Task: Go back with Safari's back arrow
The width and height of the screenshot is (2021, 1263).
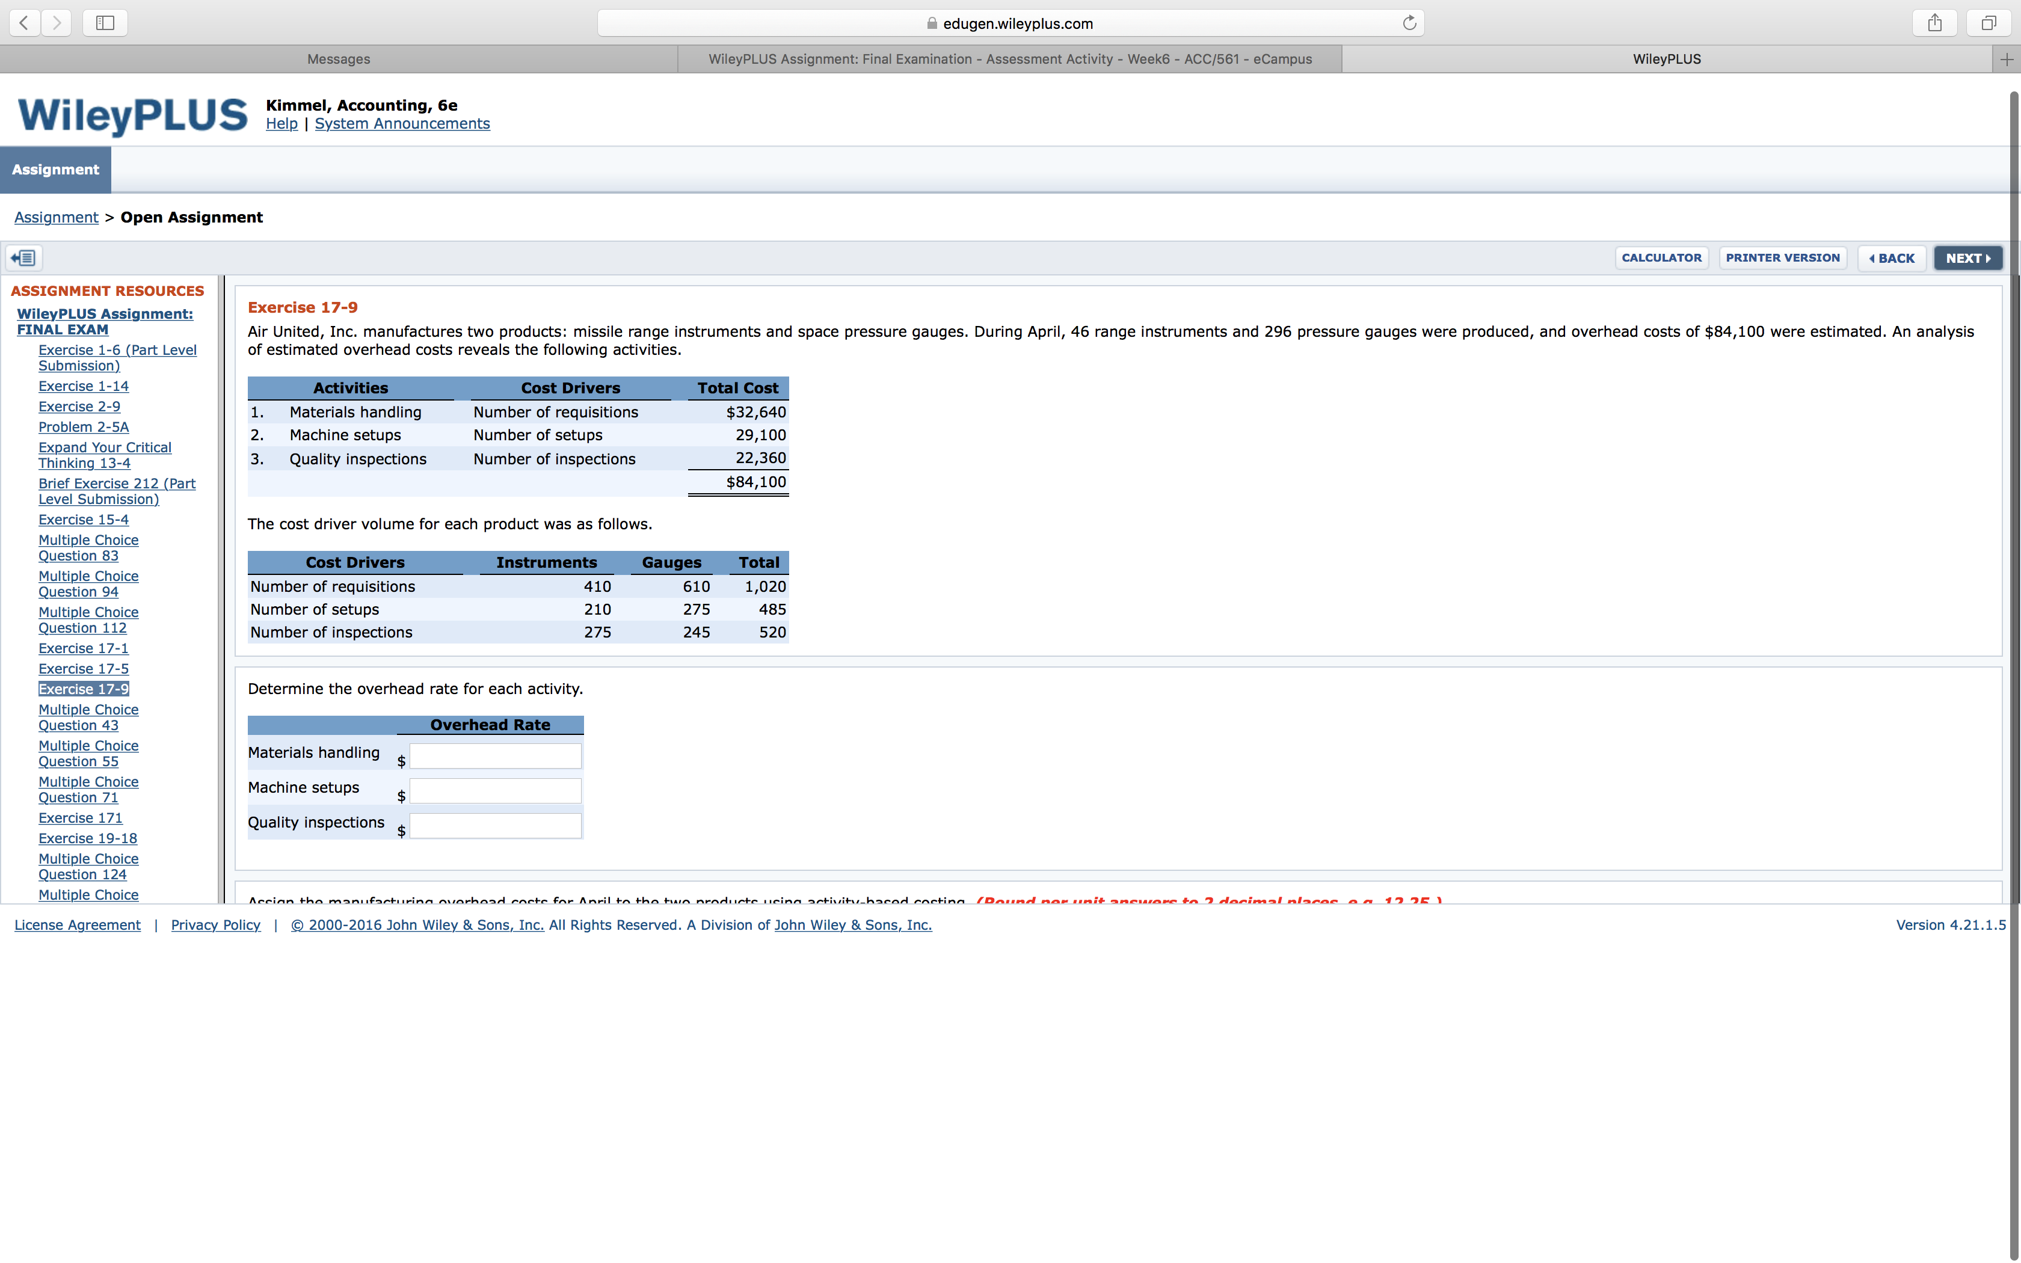Action: click(25, 23)
